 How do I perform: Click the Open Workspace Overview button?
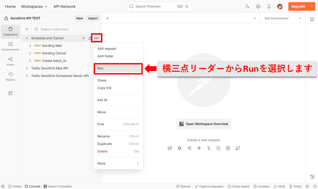204,124
